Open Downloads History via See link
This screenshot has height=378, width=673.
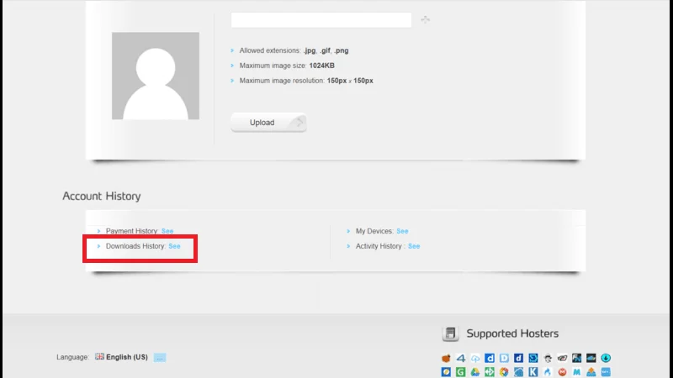coord(174,246)
